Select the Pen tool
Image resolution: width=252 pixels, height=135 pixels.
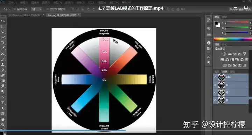pyautogui.click(x=3, y=97)
